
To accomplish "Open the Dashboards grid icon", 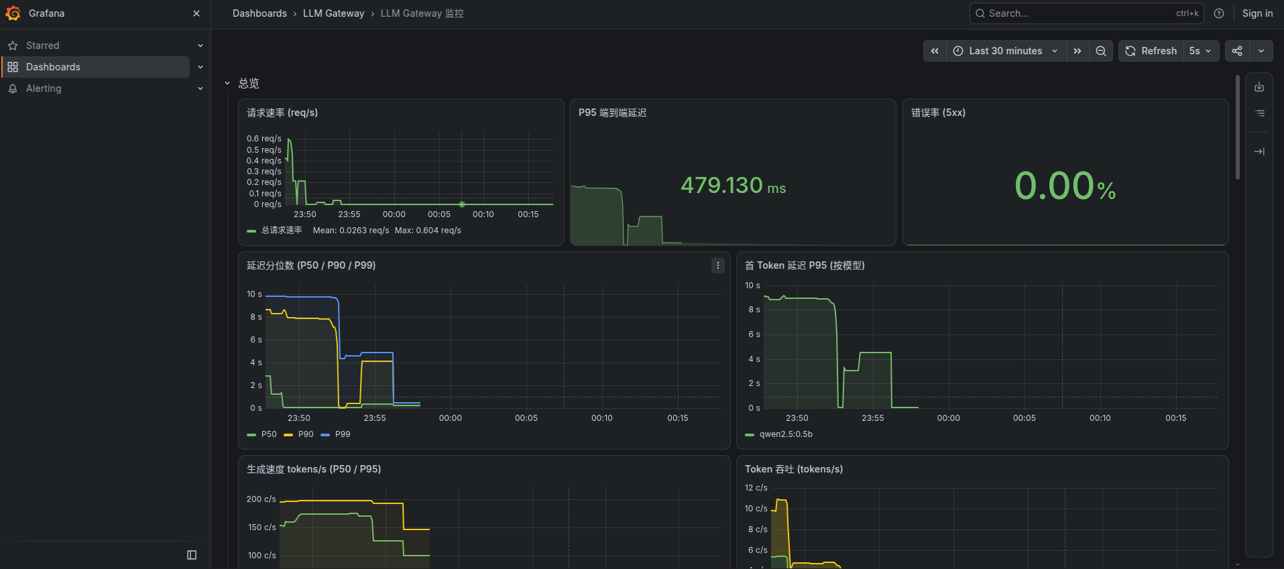I will pos(13,67).
